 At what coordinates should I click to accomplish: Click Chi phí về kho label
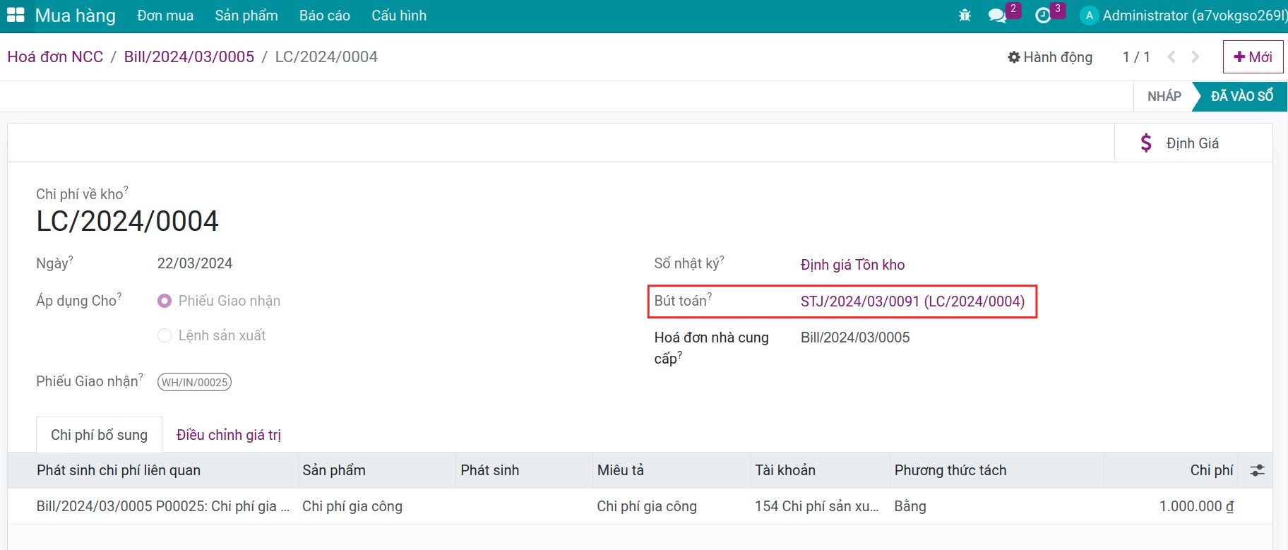(83, 193)
